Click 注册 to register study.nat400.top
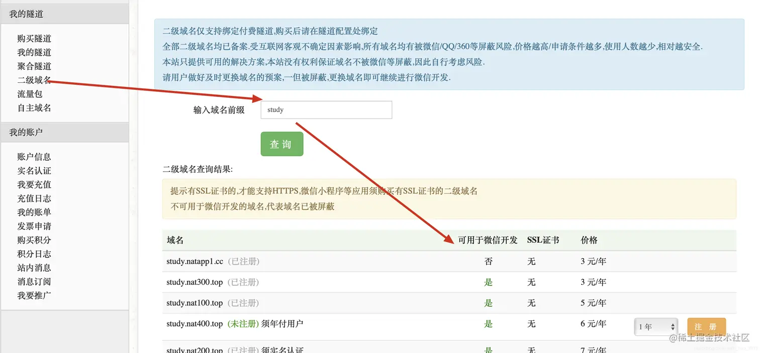This screenshot has height=353, width=760. tap(706, 325)
